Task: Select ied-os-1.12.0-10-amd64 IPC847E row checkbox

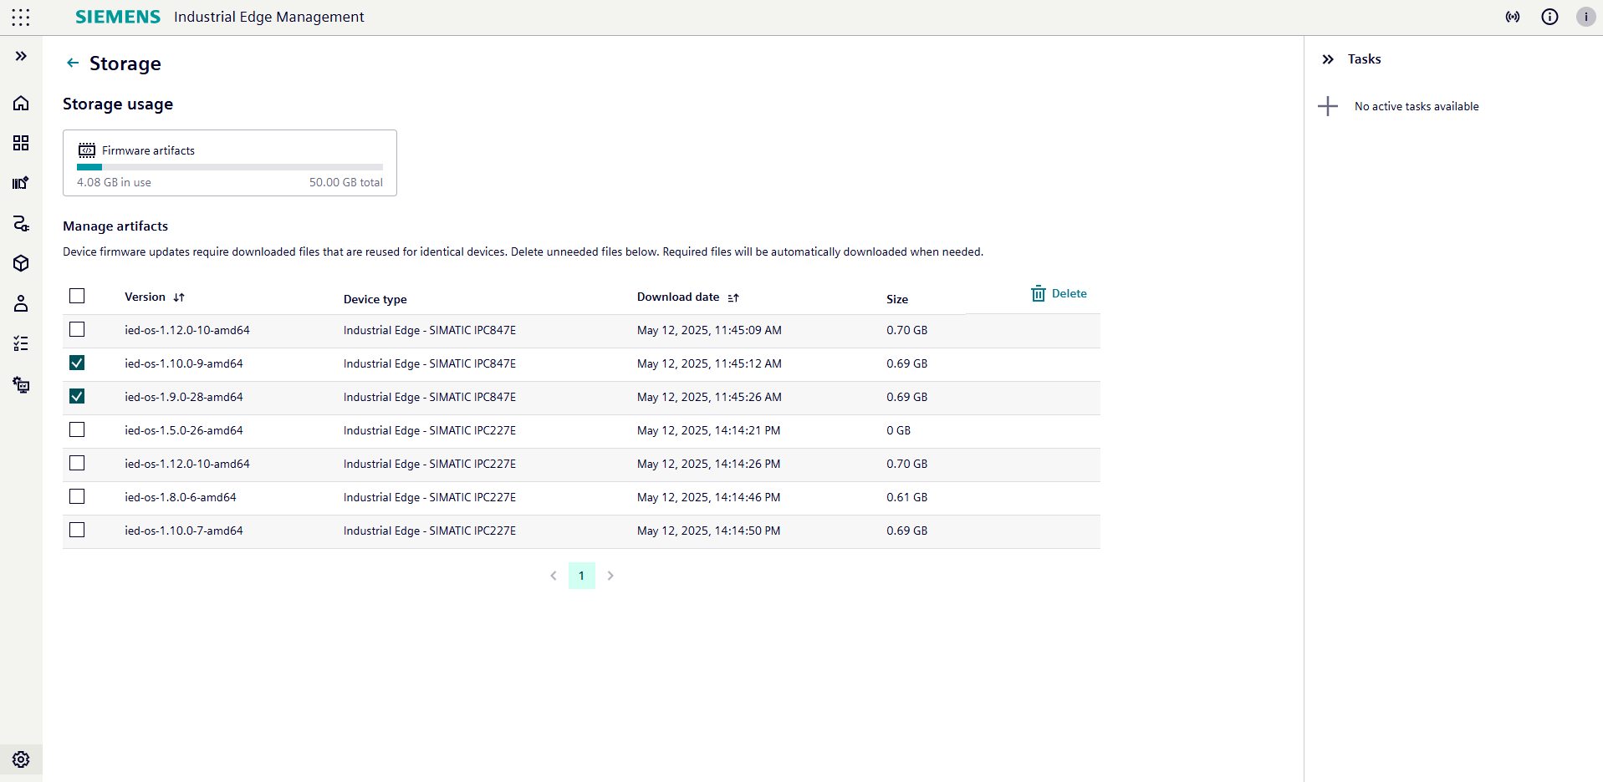Action: (77, 329)
